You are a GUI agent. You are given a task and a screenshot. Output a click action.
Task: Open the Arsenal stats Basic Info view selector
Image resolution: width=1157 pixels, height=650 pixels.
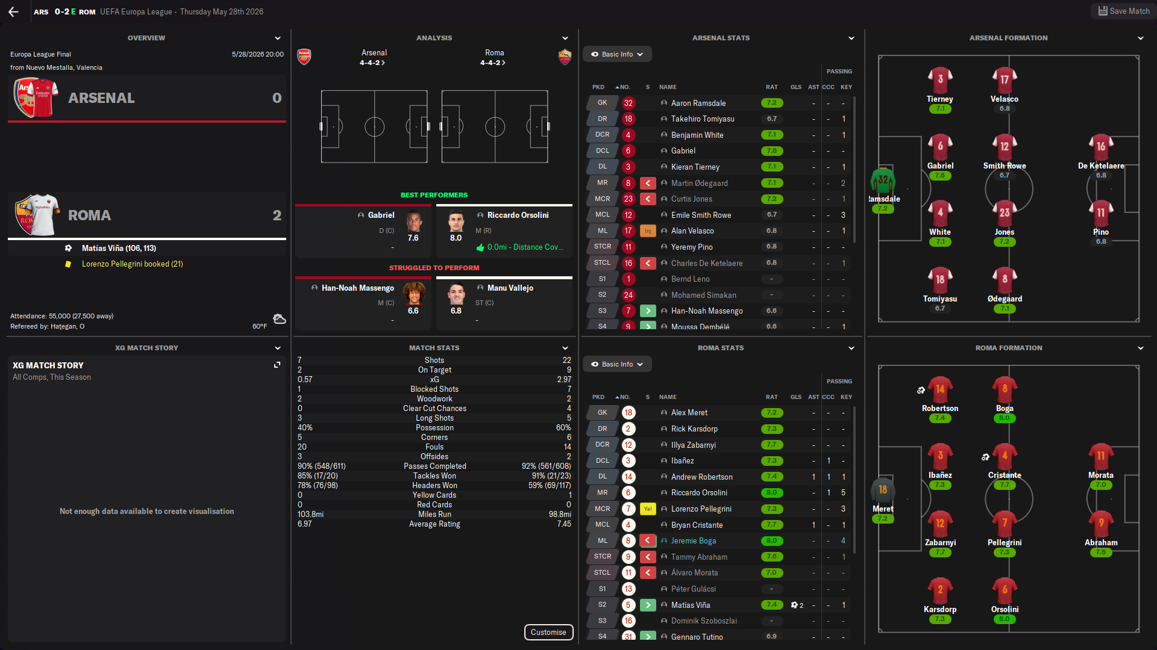(x=617, y=54)
